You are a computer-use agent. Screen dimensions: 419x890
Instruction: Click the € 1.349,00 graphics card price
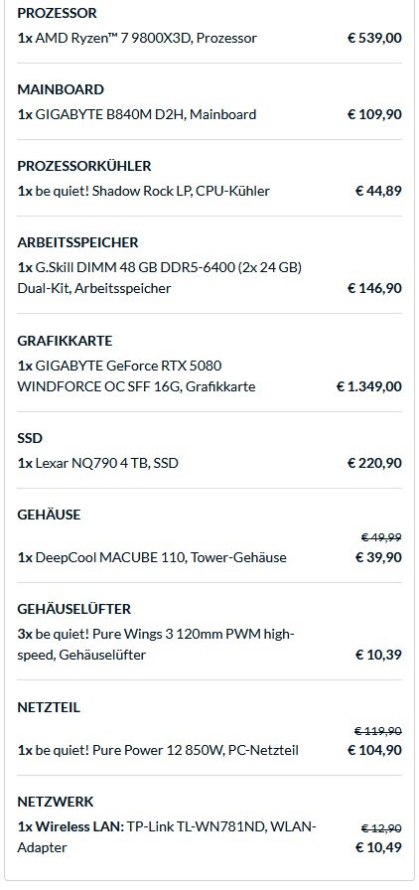click(369, 386)
